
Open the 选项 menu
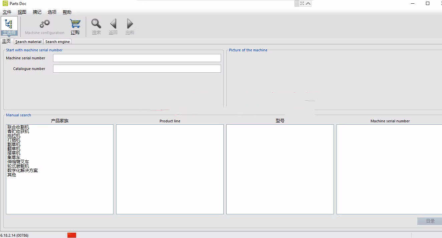pos(52,12)
